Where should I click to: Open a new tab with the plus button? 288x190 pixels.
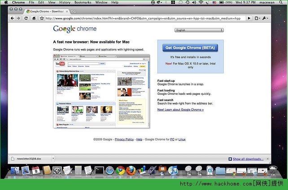[73, 12]
